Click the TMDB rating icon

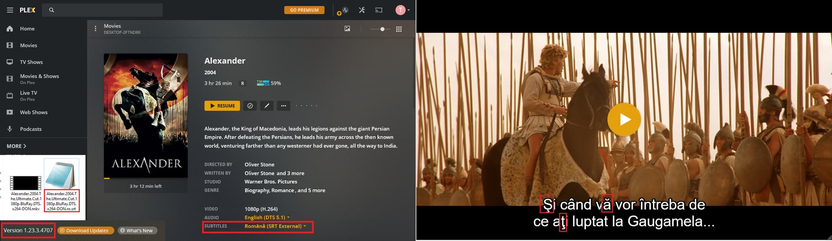point(263,83)
